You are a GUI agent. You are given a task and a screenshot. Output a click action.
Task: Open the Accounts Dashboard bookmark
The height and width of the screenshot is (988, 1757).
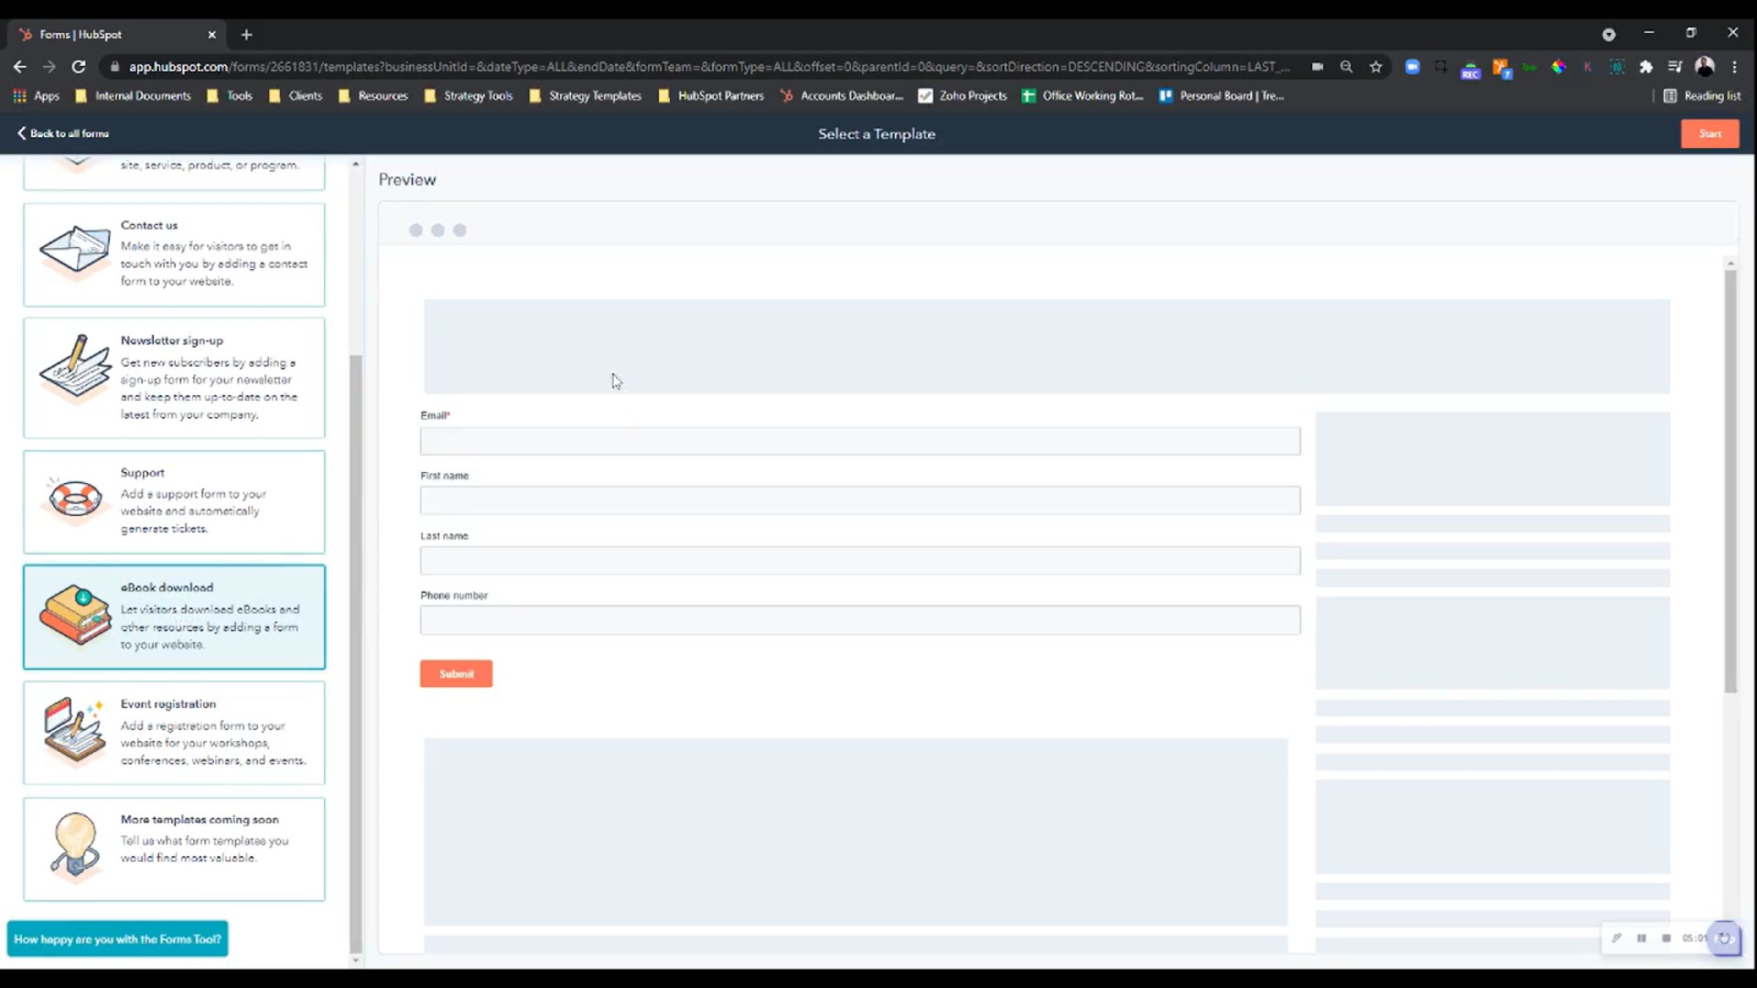coord(842,96)
